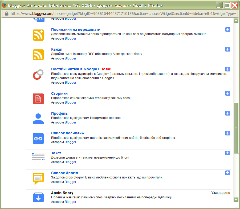The image size is (240, 209).
Task: Add the Список посилань gadget with plus
Action: click(227, 133)
